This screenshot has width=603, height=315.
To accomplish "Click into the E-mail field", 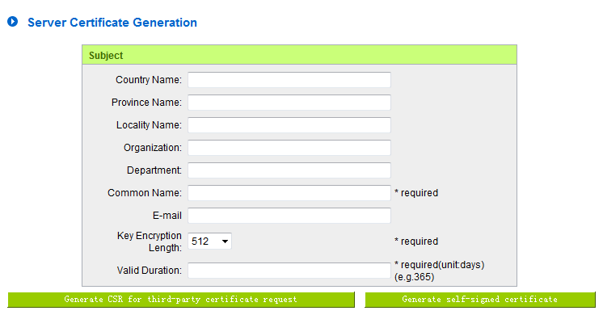I will (x=289, y=216).
